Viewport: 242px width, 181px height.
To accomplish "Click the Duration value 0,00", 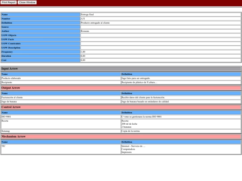I will click(83, 56).
